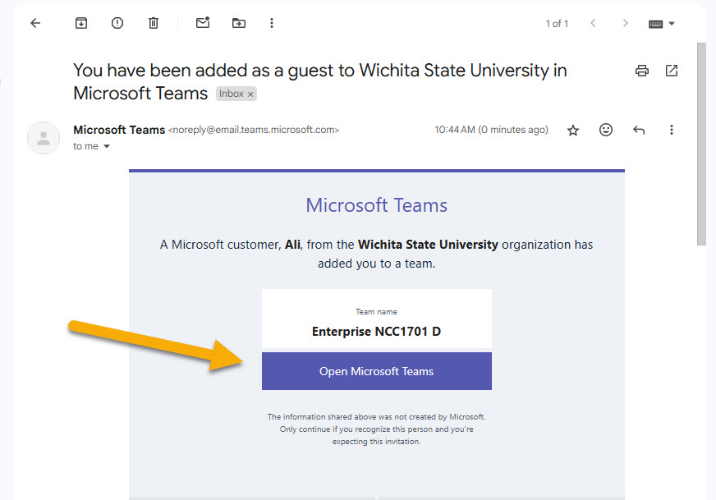
Task: Click the Open Microsoft Teams button
Action: pos(376,371)
